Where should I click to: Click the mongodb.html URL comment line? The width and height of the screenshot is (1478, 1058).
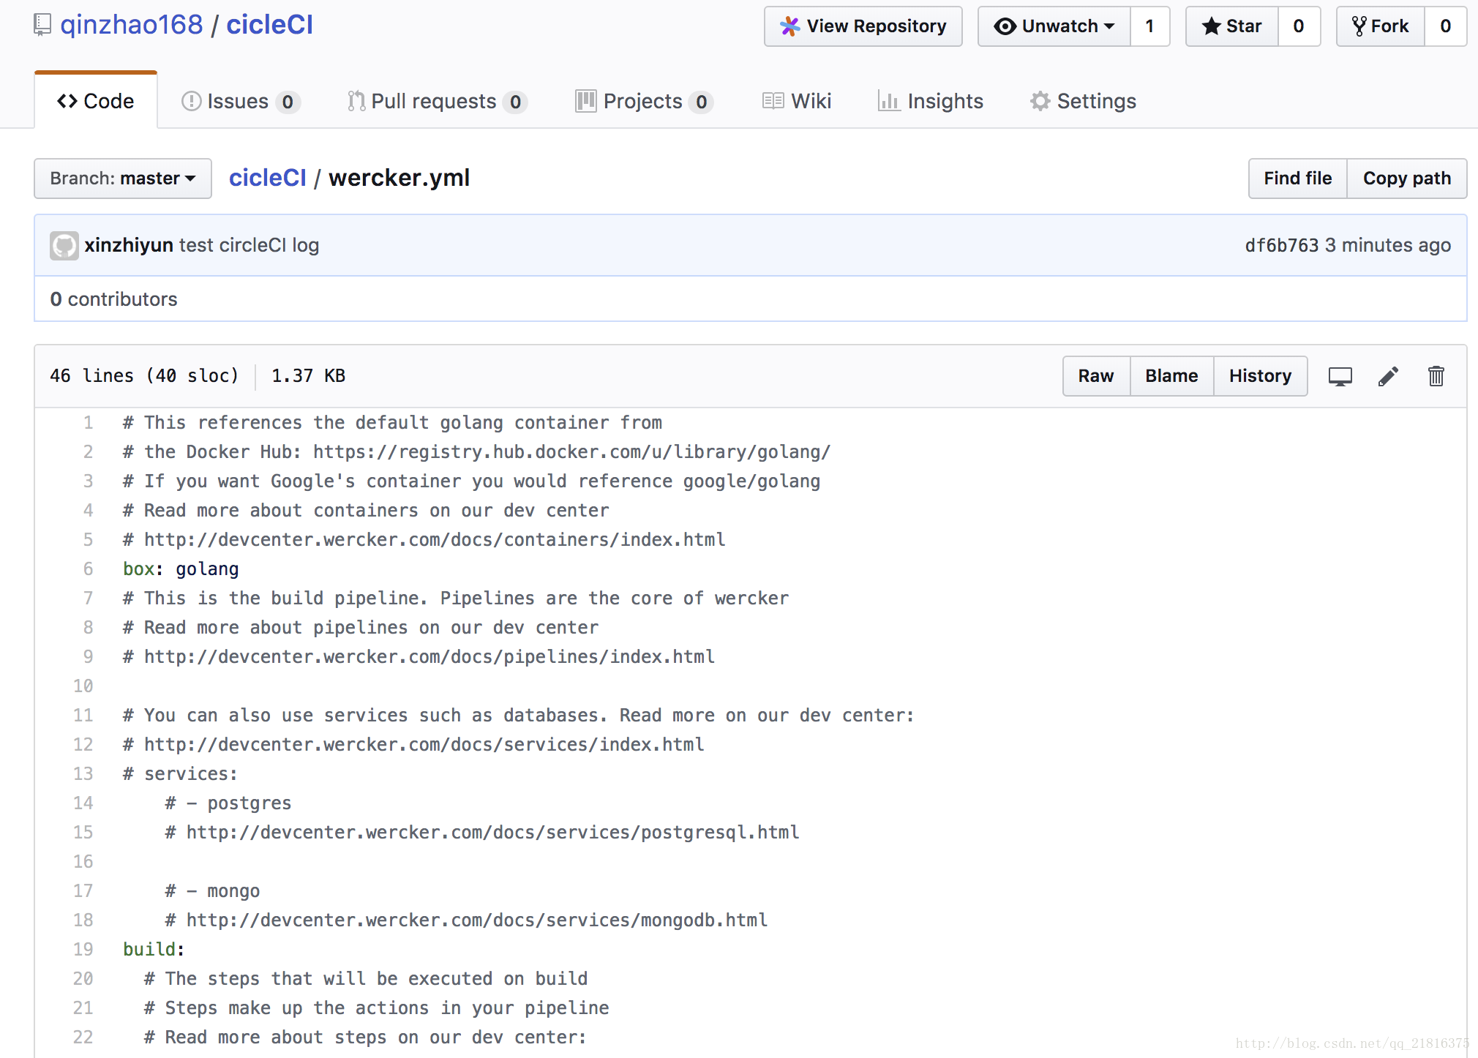coord(466,920)
